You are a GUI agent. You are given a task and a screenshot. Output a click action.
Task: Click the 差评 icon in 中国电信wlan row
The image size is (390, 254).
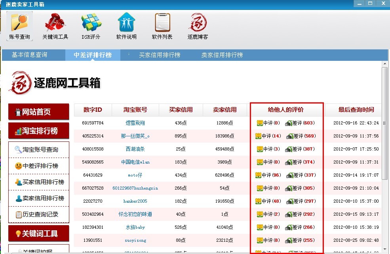289,162
